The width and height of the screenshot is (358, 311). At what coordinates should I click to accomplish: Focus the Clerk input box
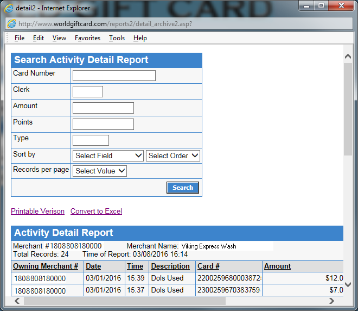tap(88, 91)
